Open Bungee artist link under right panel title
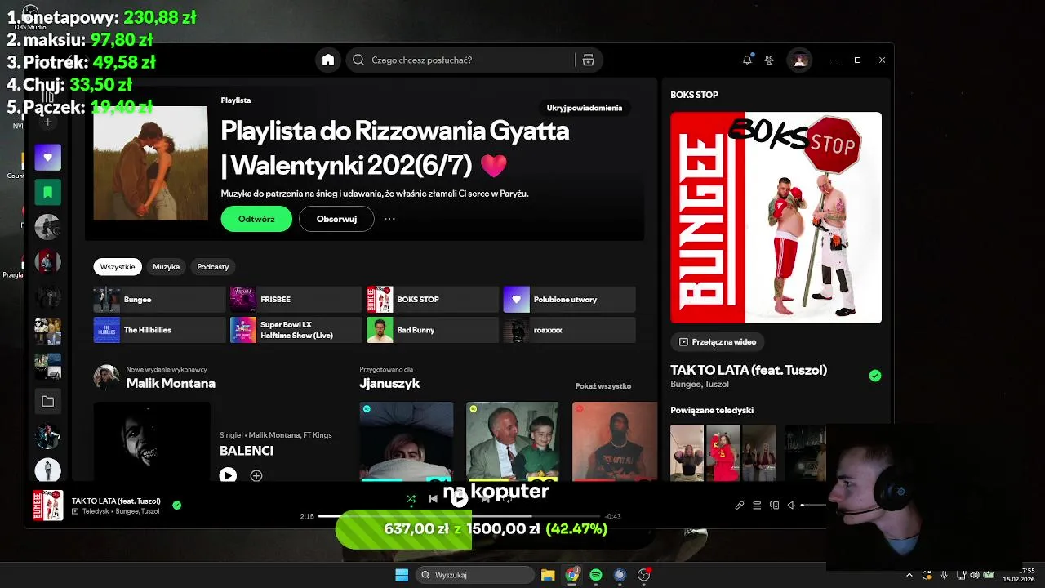 coord(685,384)
